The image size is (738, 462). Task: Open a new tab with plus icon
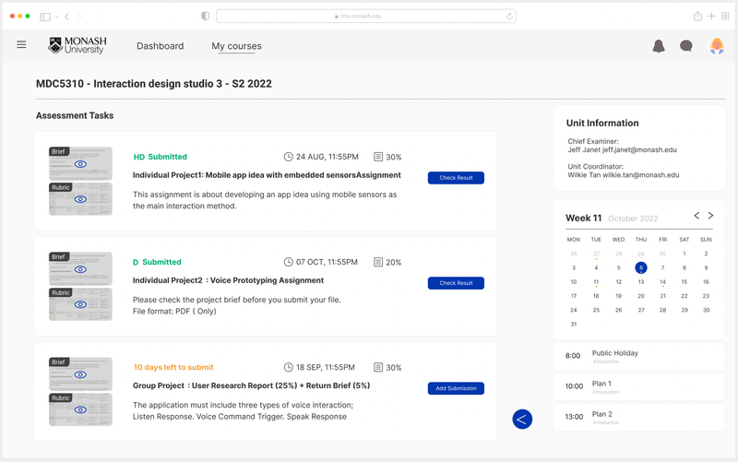point(711,16)
